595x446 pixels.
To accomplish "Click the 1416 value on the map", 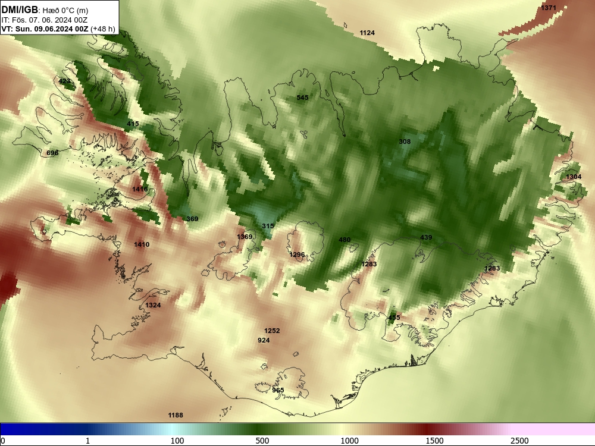I will coord(140,189).
